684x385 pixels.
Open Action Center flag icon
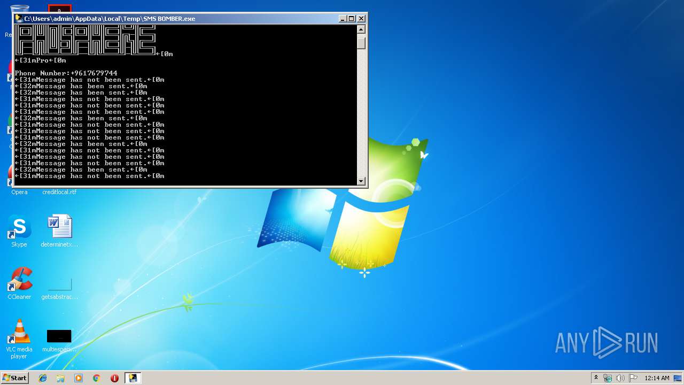[x=633, y=378]
